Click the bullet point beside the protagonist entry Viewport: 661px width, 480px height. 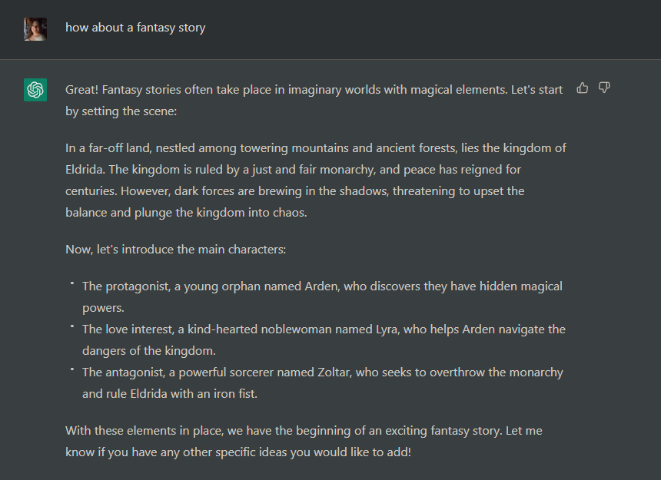click(71, 283)
